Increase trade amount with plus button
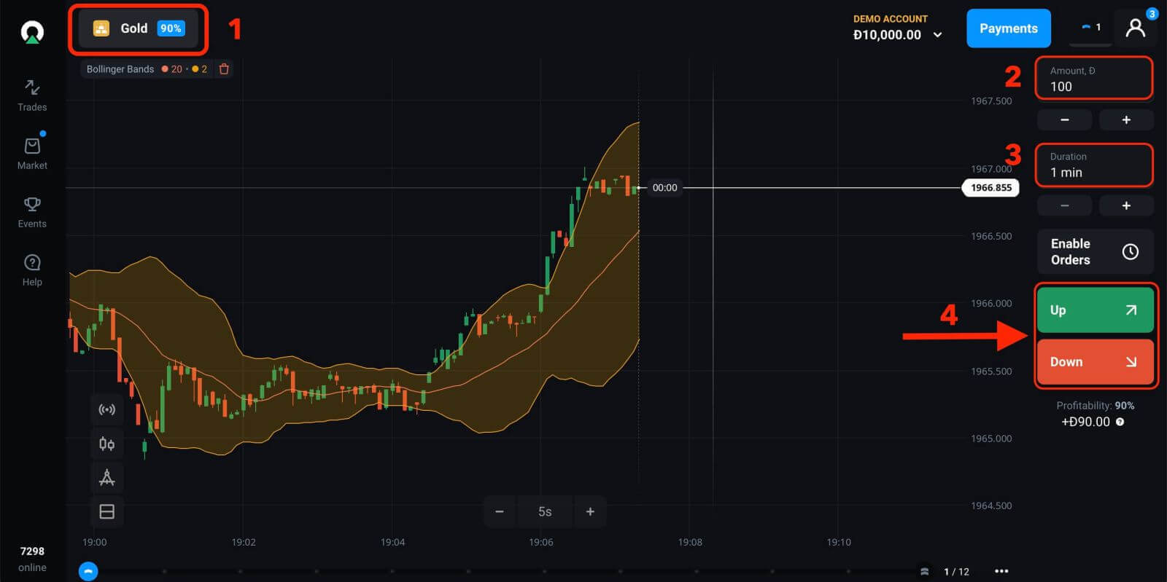 pos(1125,119)
